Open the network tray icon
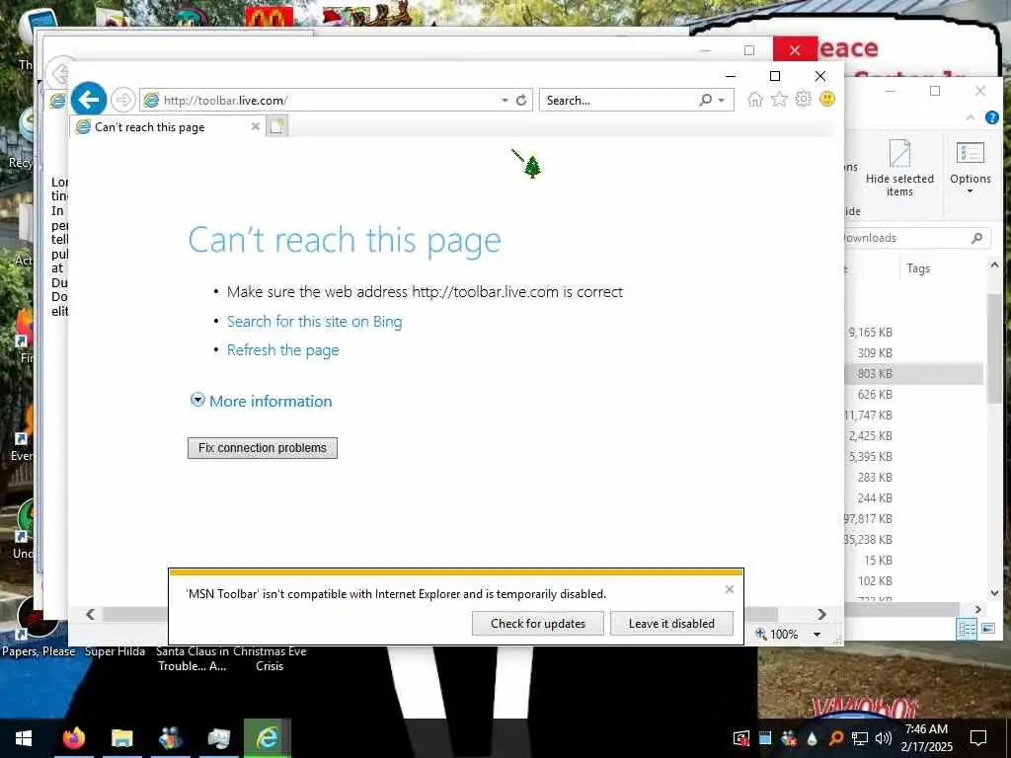The height and width of the screenshot is (758, 1011). pyautogui.click(x=860, y=738)
